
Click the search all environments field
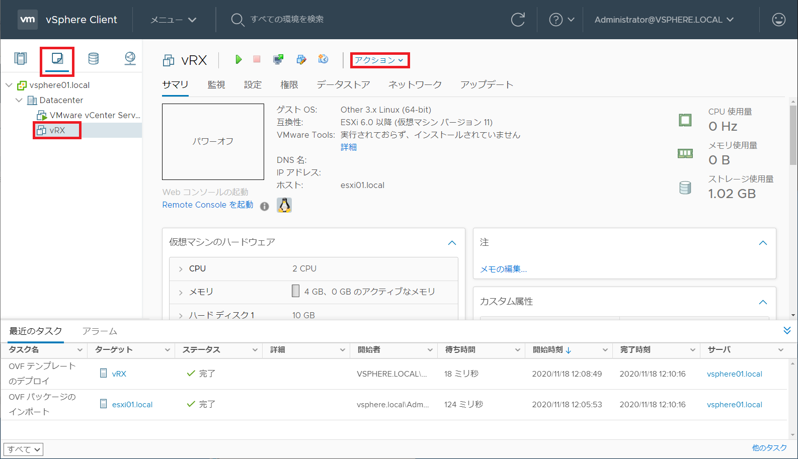(287, 19)
